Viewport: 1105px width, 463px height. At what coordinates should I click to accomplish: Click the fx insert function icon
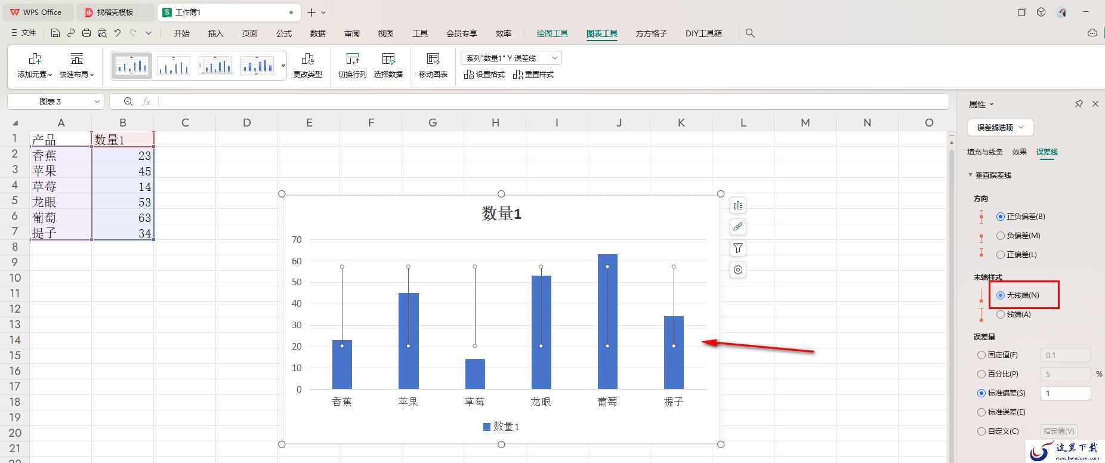[146, 102]
